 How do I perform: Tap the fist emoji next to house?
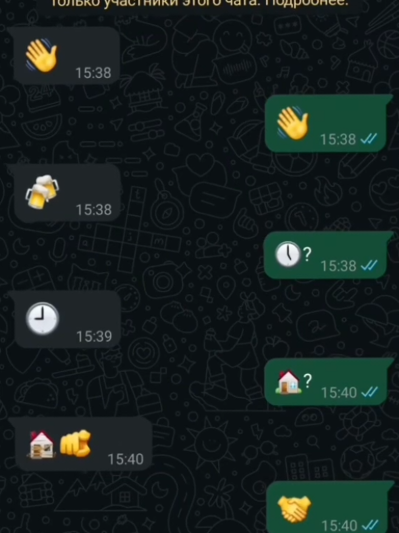click(76, 444)
